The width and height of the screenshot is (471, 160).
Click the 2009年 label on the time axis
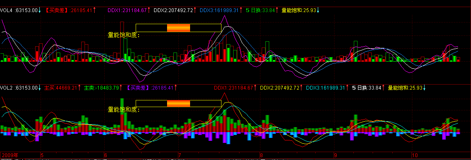pyautogui.click(x=10, y=155)
